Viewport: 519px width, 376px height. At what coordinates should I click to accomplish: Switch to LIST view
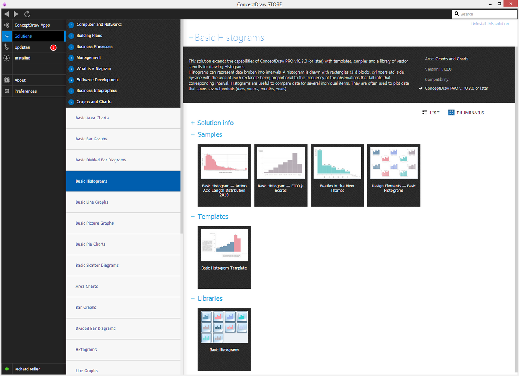pos(431,113)
